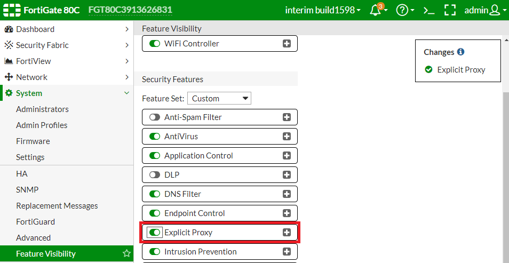
Task: Open the help question mark menu
Action: click(402, 10)
